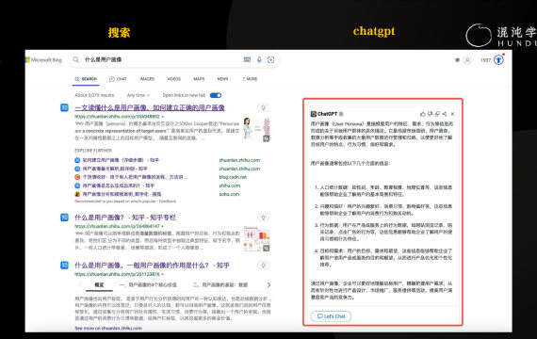Select the 概览 tab in third result
This screenshot has width=537, height=339.
(x=99, y=285)
